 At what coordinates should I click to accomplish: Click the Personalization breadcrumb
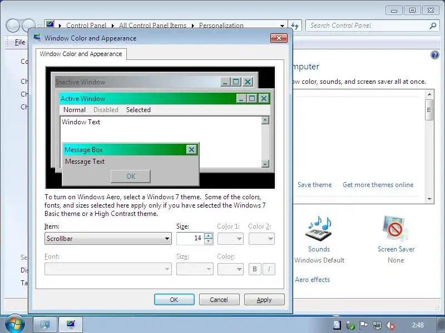[x=221, y=26]
